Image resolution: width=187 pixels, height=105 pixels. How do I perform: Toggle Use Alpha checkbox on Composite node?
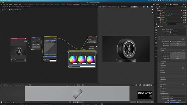click(89, 48)
